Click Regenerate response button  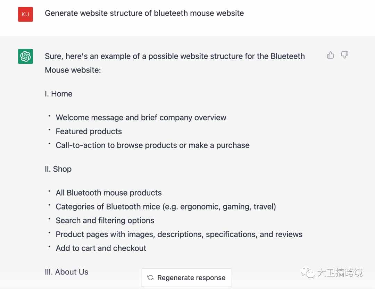186,278
